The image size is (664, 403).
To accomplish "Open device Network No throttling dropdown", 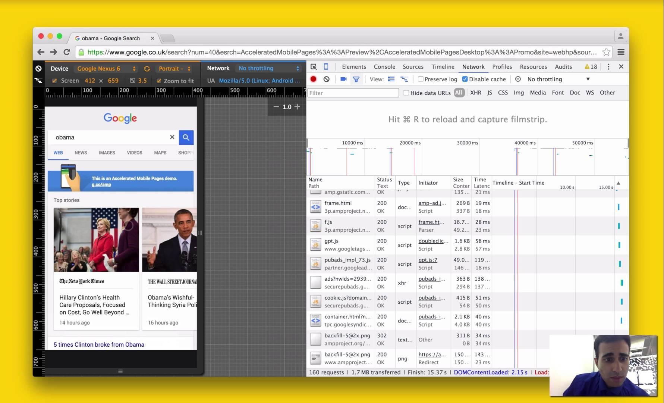I will click(269, 68).
